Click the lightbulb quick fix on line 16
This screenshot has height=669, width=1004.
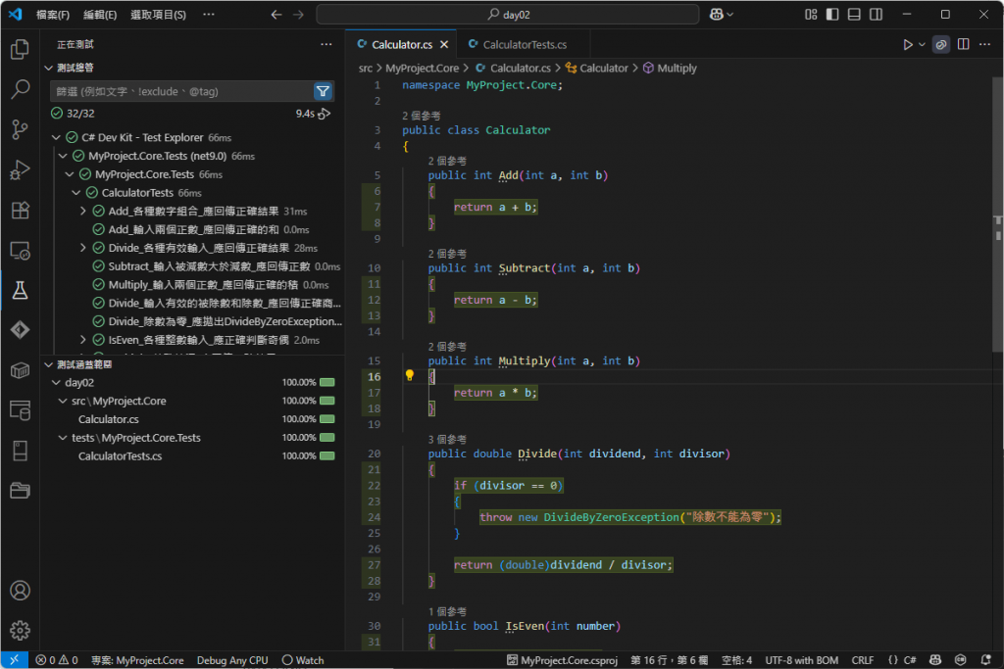coord(410,375)
